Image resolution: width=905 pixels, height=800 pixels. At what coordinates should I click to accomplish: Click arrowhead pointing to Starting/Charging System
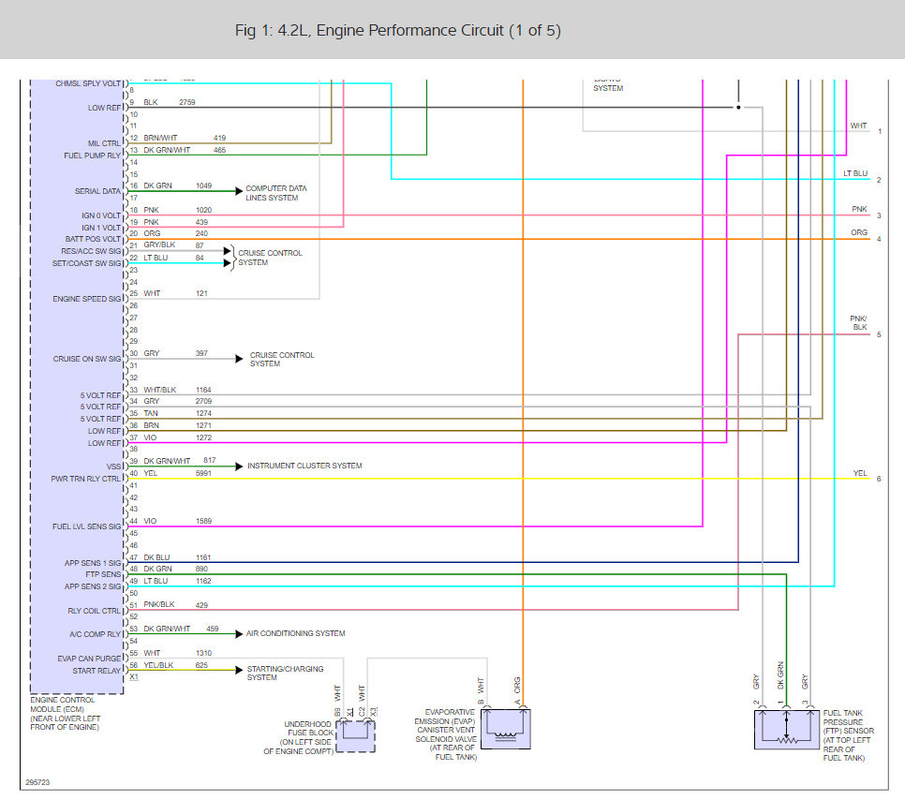239,670
